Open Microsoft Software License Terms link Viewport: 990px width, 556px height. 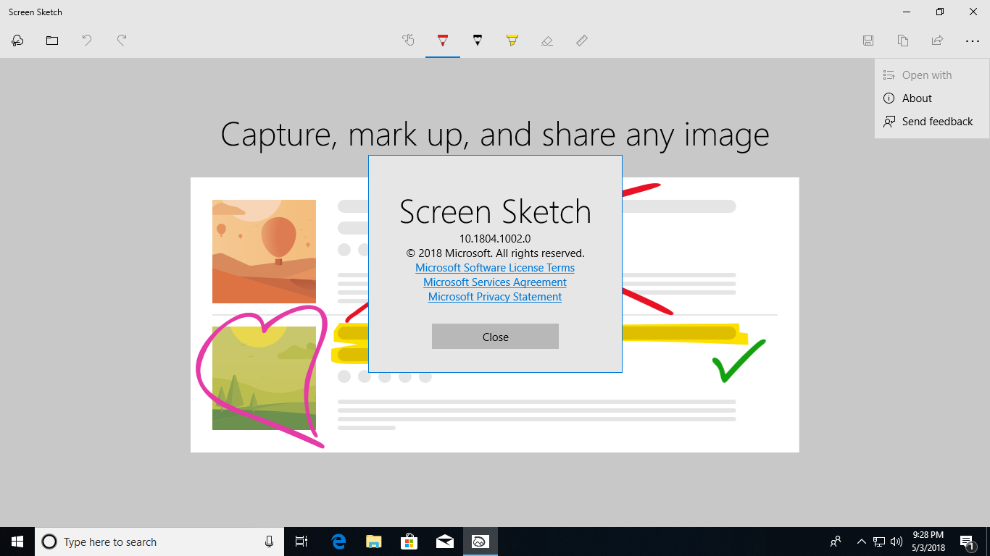coord(495,268)
